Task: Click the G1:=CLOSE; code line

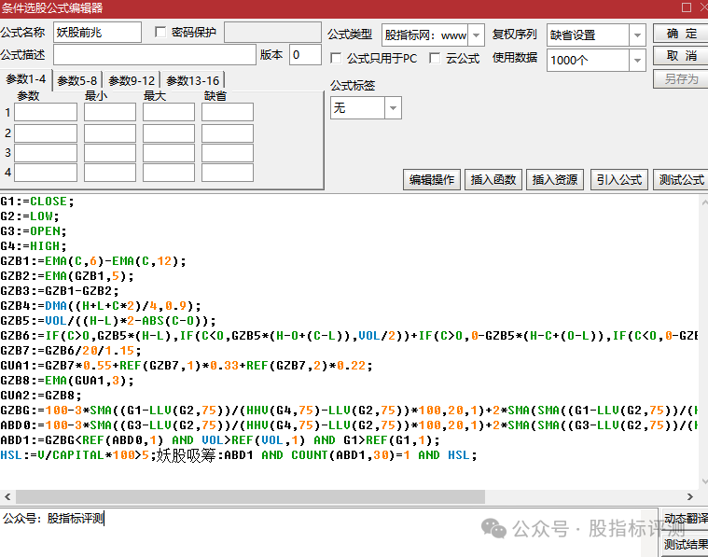Action: tap(37, 201)
